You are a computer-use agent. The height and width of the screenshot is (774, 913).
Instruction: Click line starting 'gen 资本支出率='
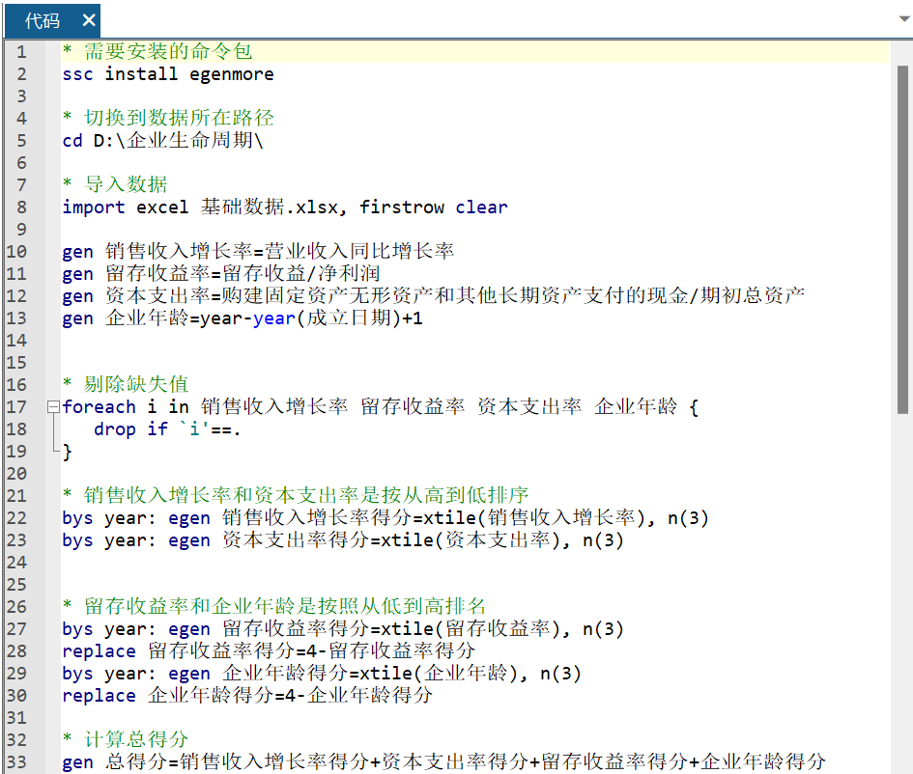(x=433, y=296)
